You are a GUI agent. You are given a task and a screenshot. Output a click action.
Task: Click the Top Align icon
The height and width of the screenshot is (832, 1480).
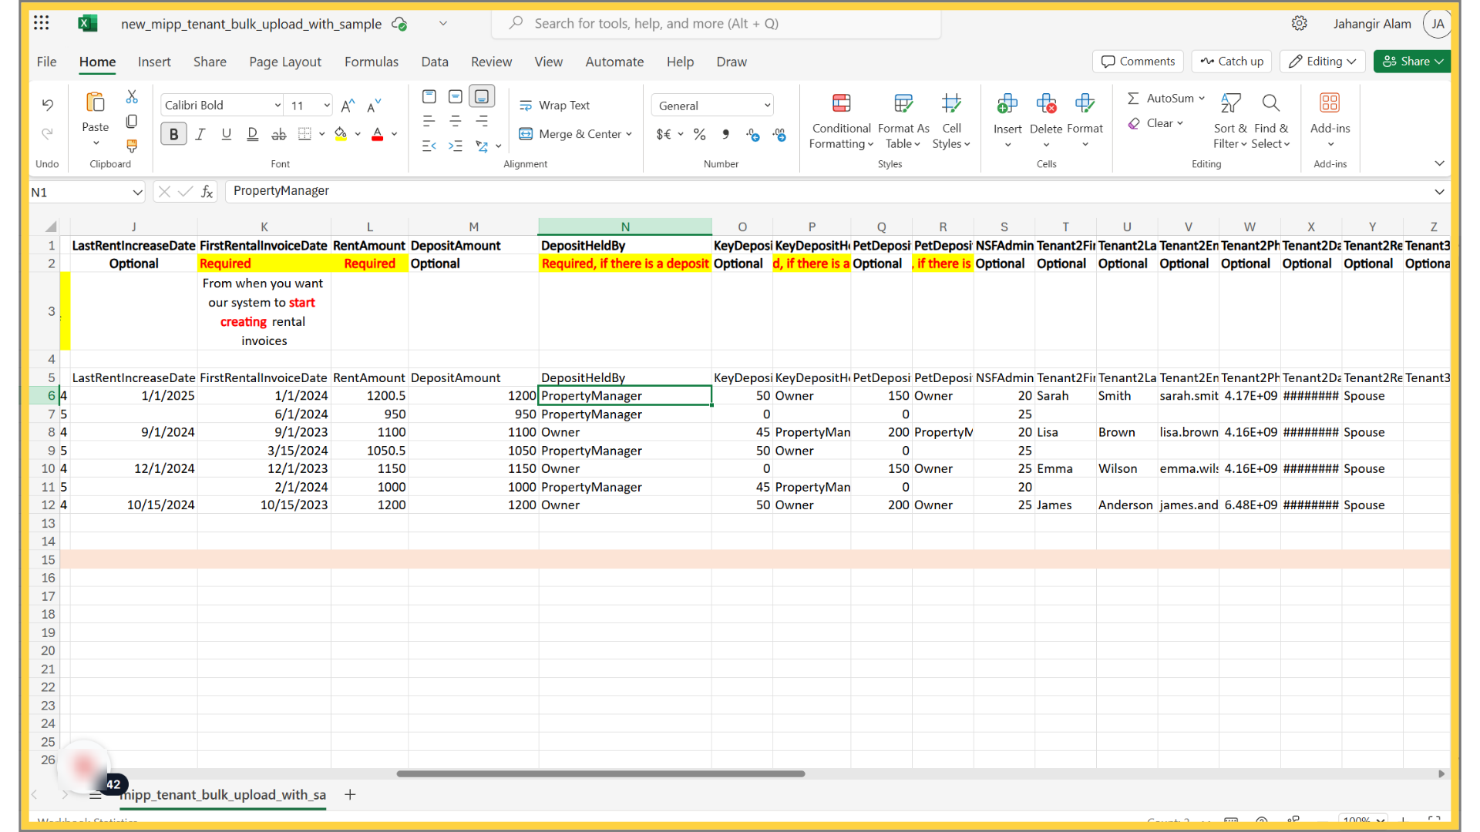tap(429, 96)
